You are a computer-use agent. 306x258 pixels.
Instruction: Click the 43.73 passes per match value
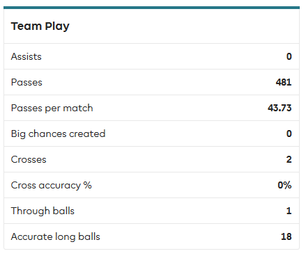click(x=280, y=108)
